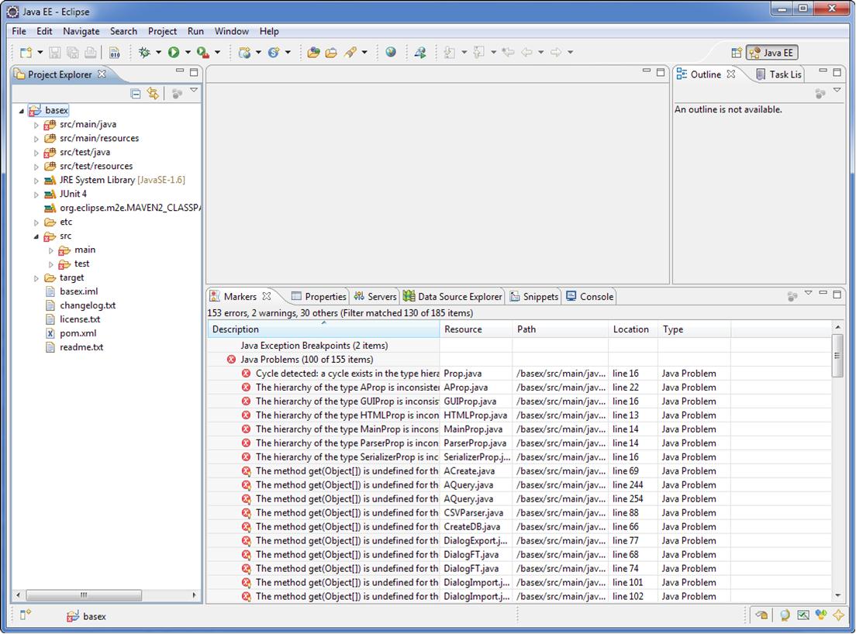The image size is (856, 634).
Task: Click the Search flashlight icon in toolbar
Action: tap(350, 53)
